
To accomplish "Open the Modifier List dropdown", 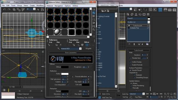I will click(x=149, y=22).
